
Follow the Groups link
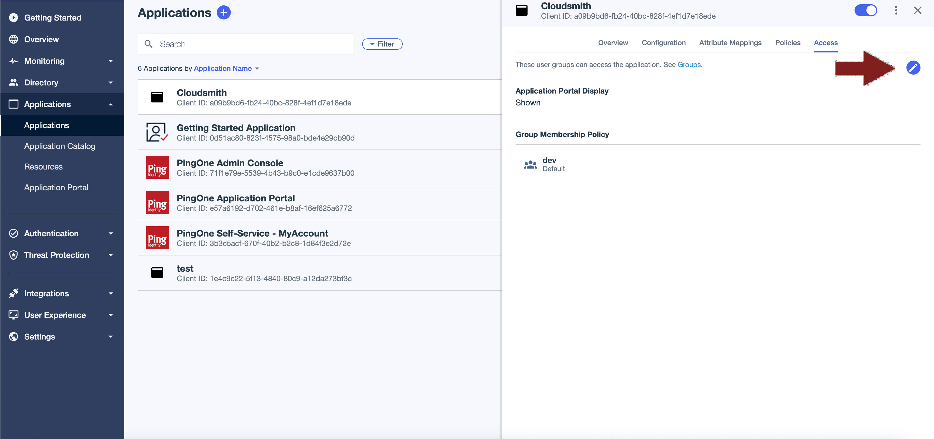[x=689, y=65]
